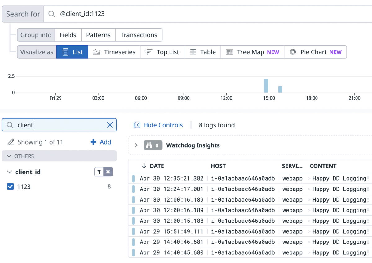Open the Table visualization icon
Viewport: 372px width, 263px height.
(x=193, y=52)
